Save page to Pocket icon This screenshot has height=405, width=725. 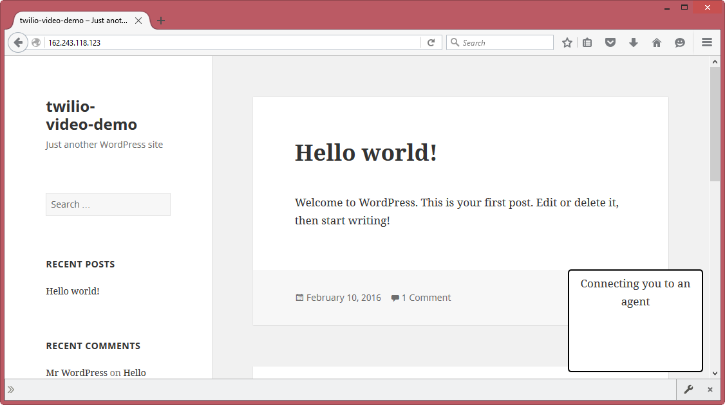point(610,42)
